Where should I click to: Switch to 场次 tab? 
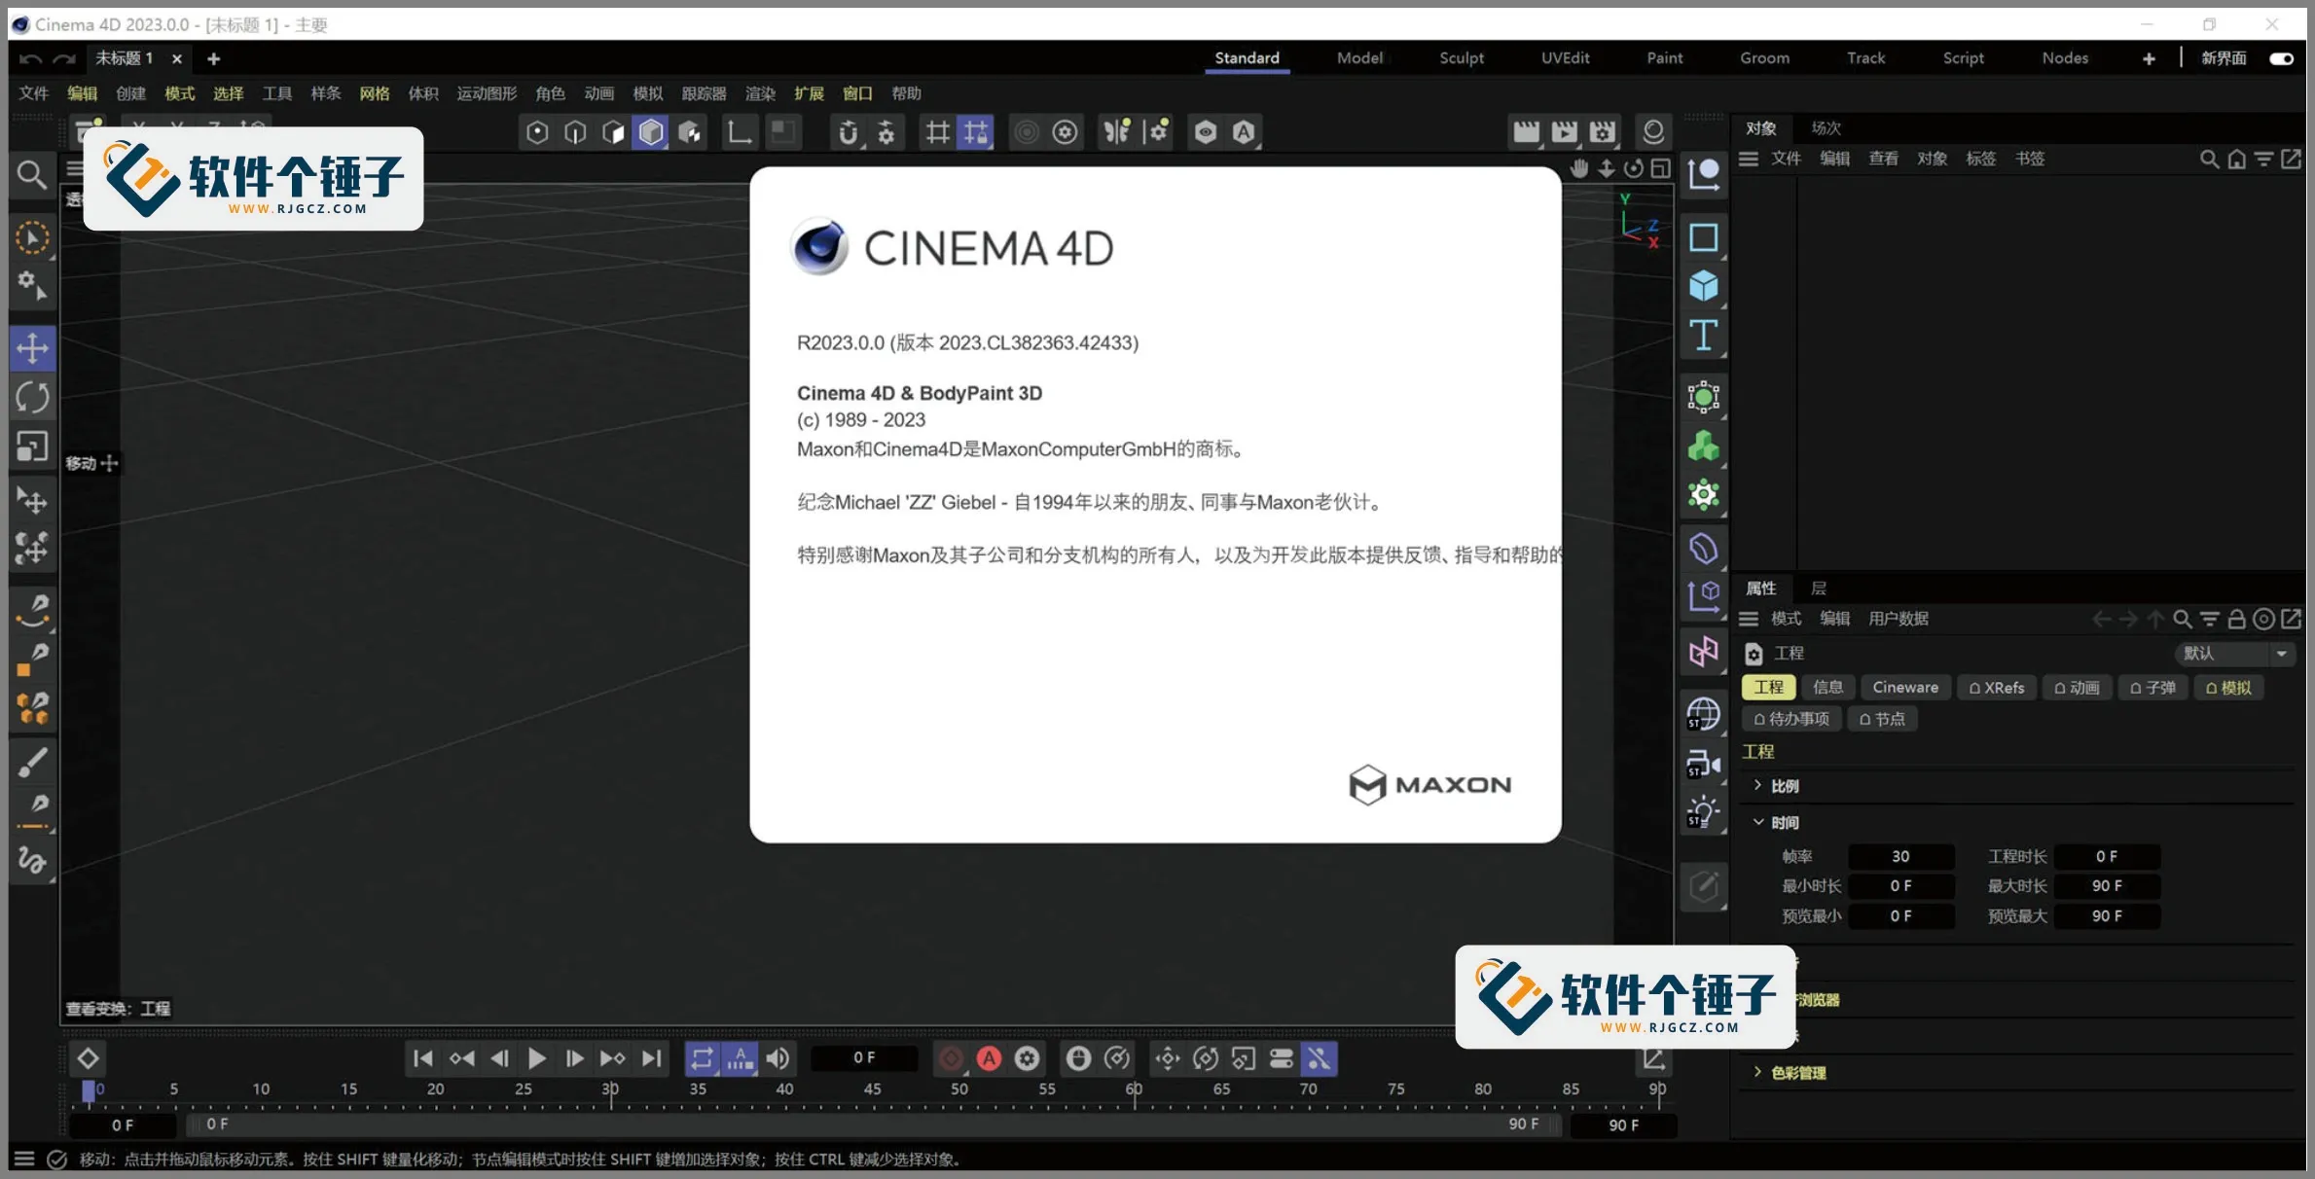pyautogui.click(x=1826, y=128)
